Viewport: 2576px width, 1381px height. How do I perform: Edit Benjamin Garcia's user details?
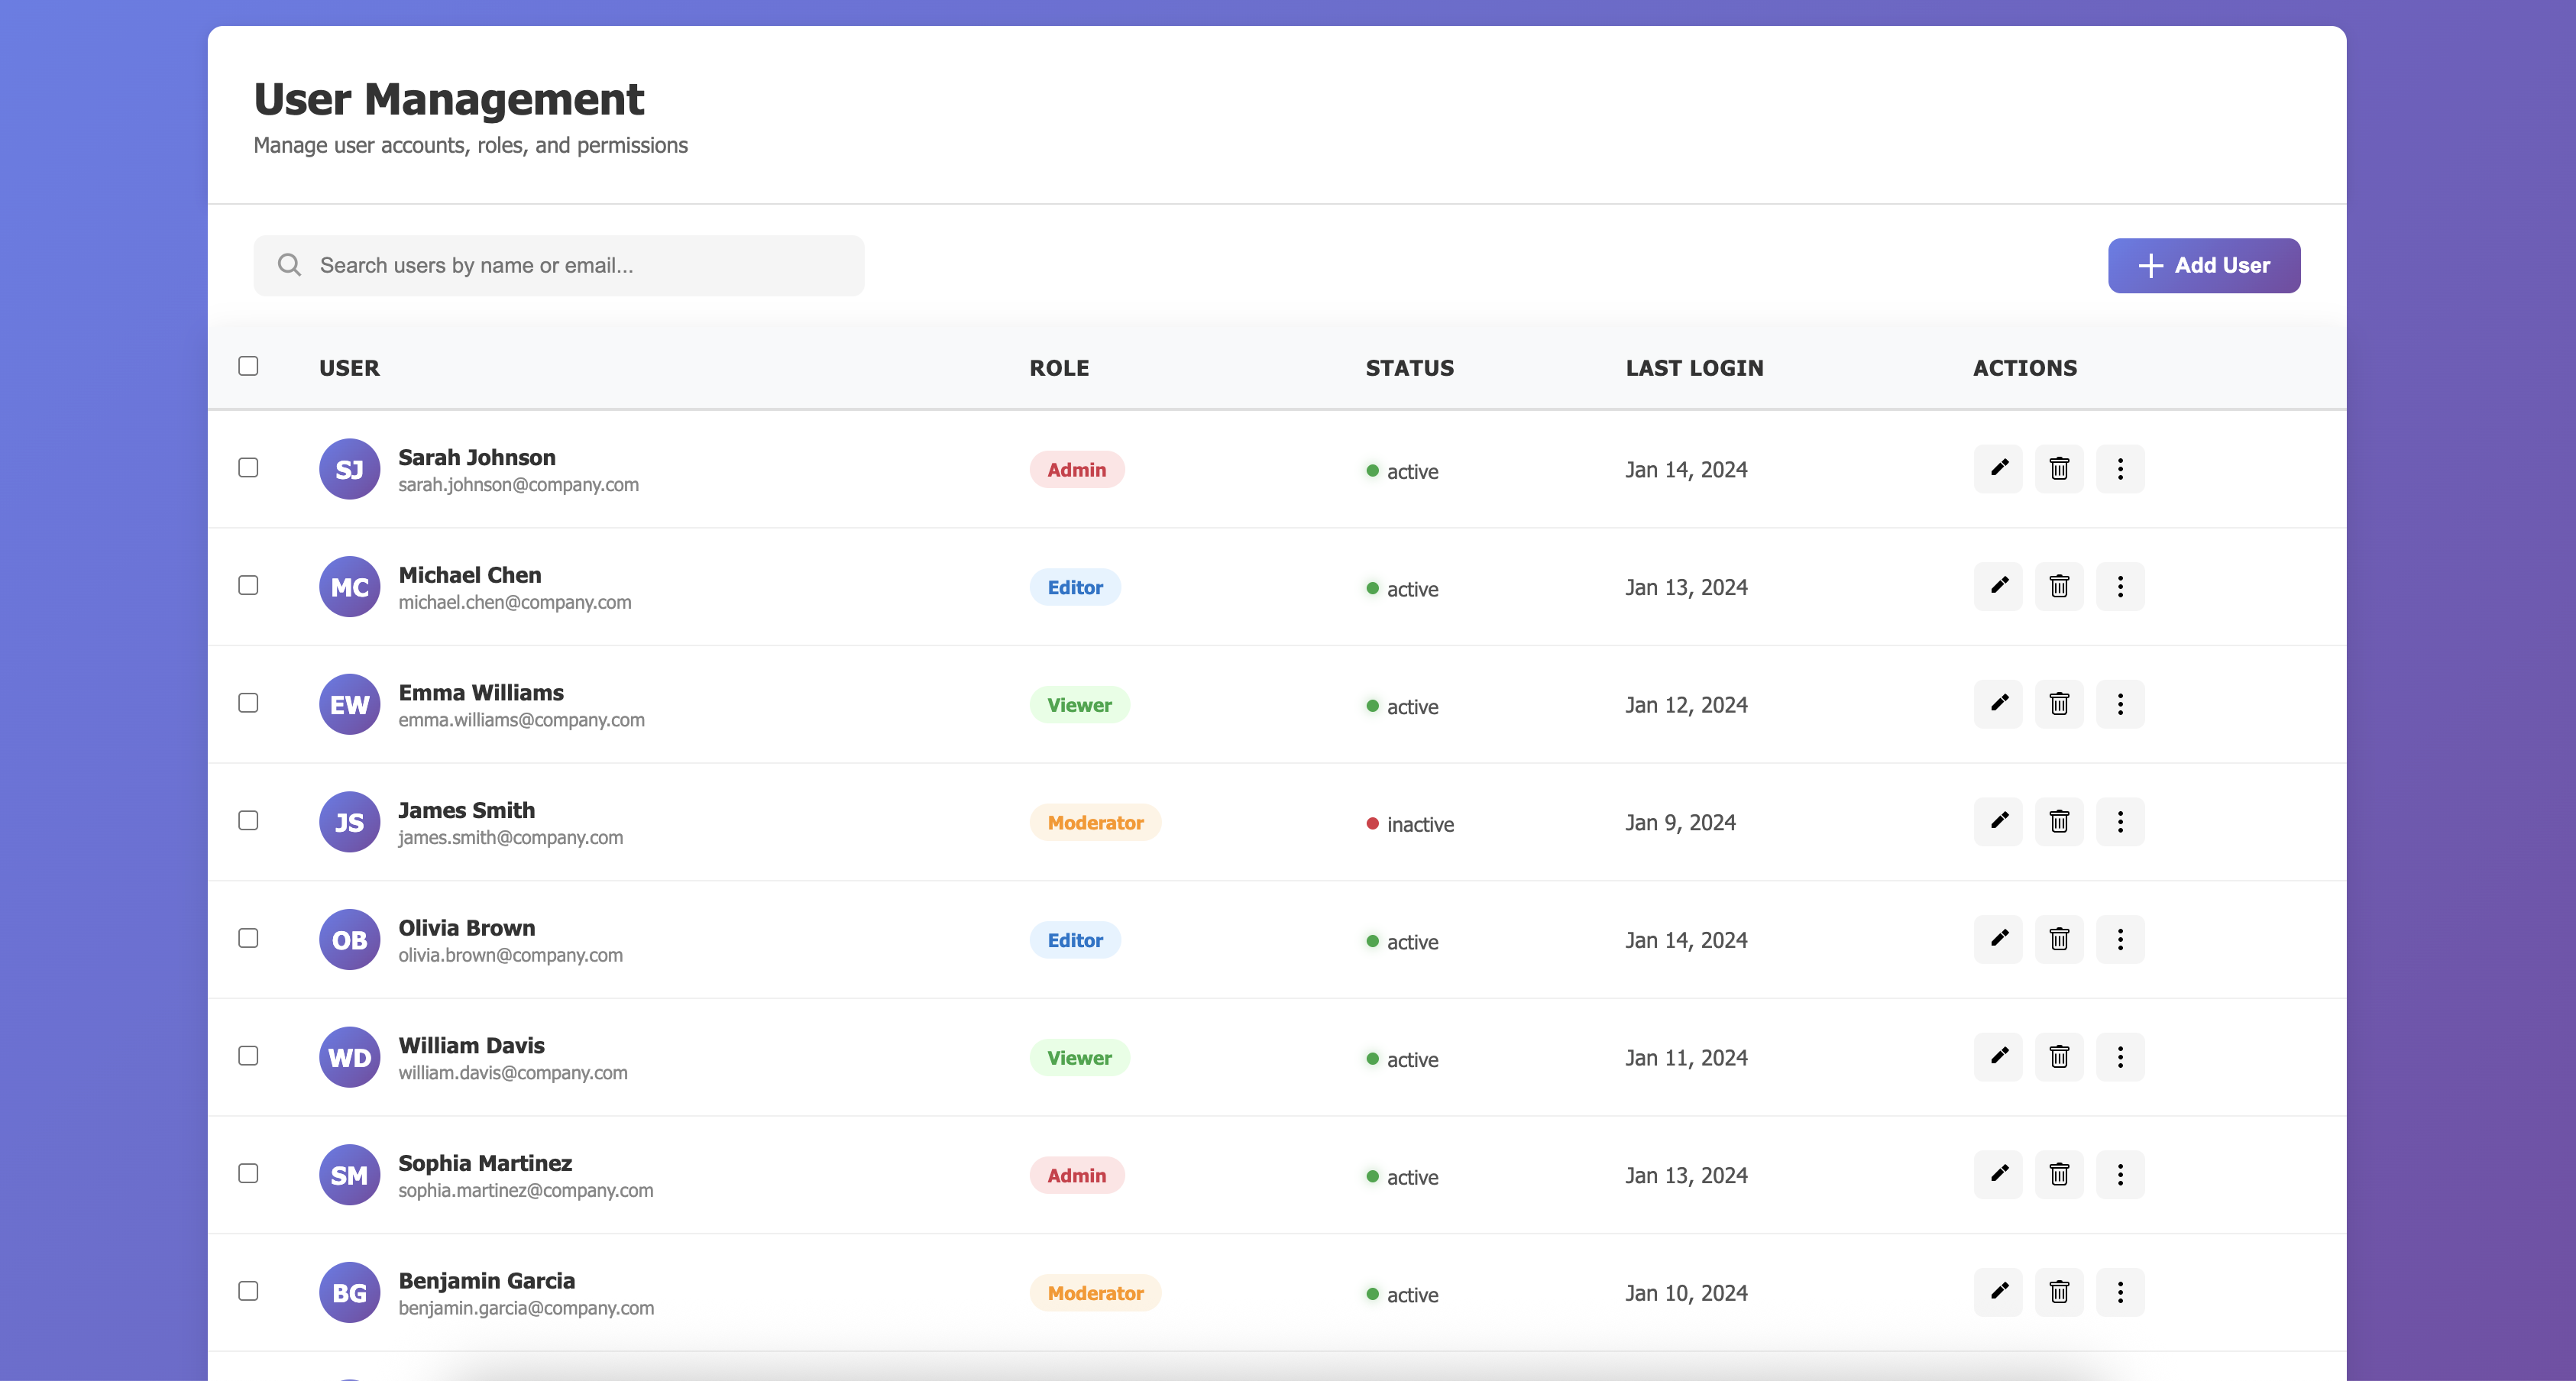pos(1998,1292)
